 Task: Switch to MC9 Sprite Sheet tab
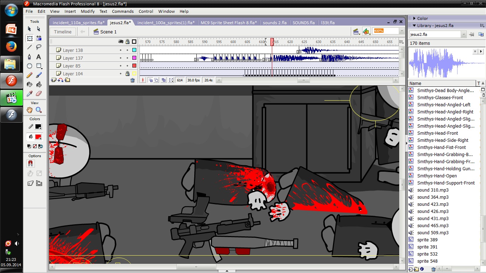click(229, 23)
